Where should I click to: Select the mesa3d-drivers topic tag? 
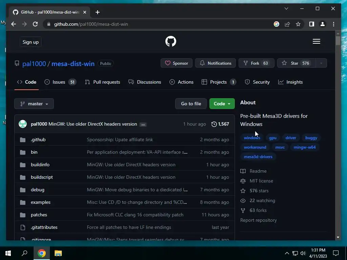(x=258, y=157)
